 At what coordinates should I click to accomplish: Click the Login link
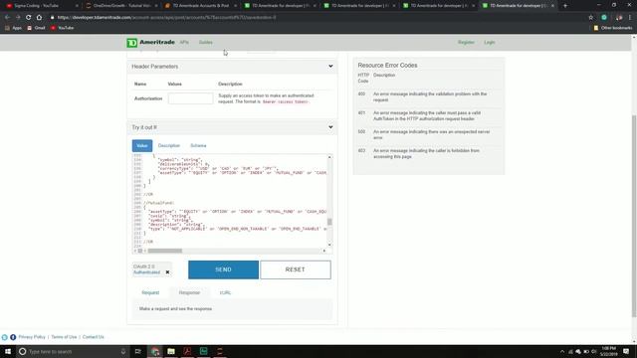click(490, 42)
